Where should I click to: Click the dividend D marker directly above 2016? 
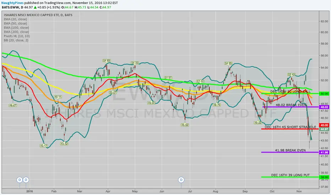pos(26,180)
